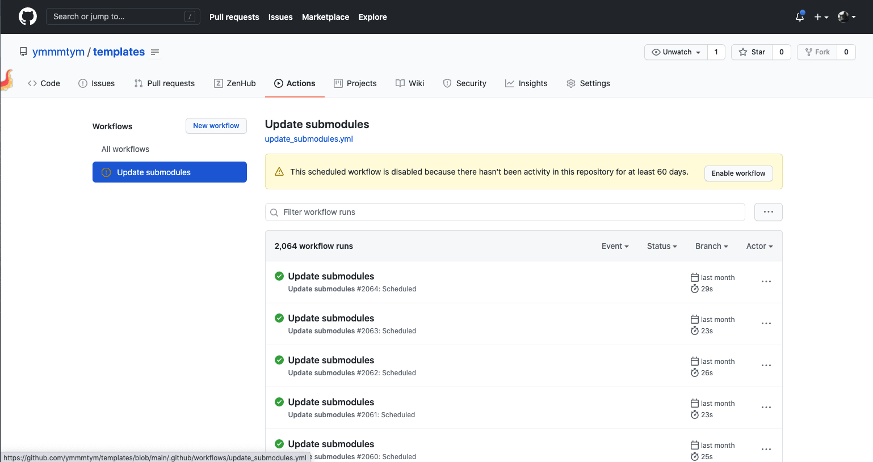The height and width of the screenshot is (462, 873).
Task: Open the Status filter dropdown
Action: click(x=661, y=246)
